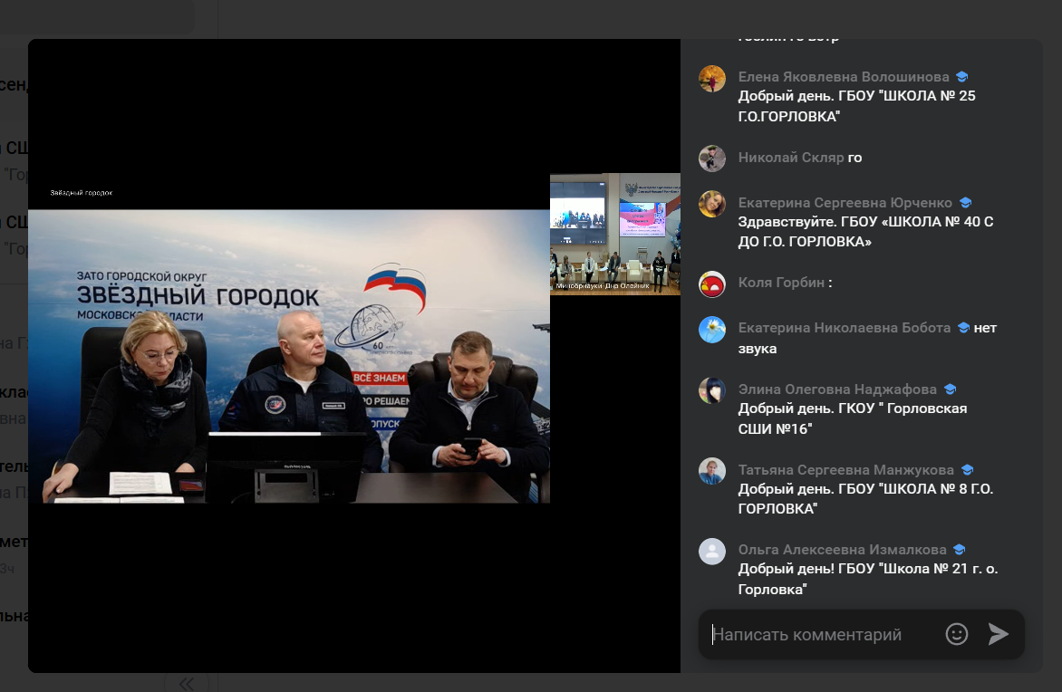Click Николай Скляр's comment text 'го'
The width and height of the screenshot is (1062, 692).
click(x=854, y=158)
